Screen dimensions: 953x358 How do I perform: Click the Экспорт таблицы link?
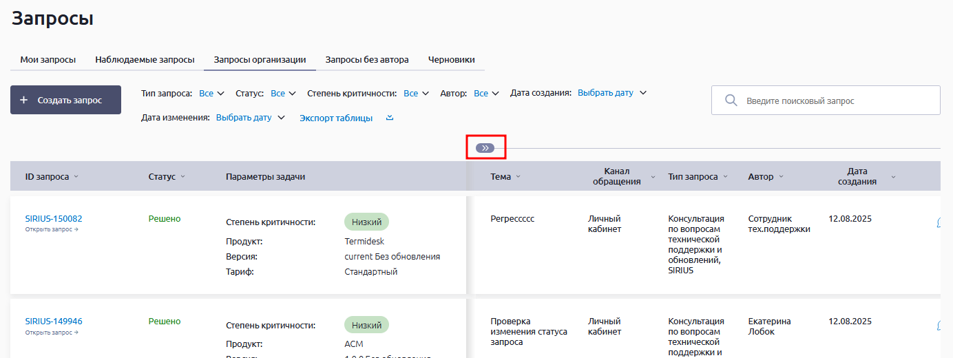tap(336, 118)
